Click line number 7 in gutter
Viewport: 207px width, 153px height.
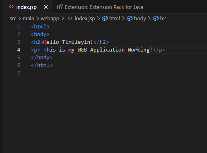(x=19, y=73)
